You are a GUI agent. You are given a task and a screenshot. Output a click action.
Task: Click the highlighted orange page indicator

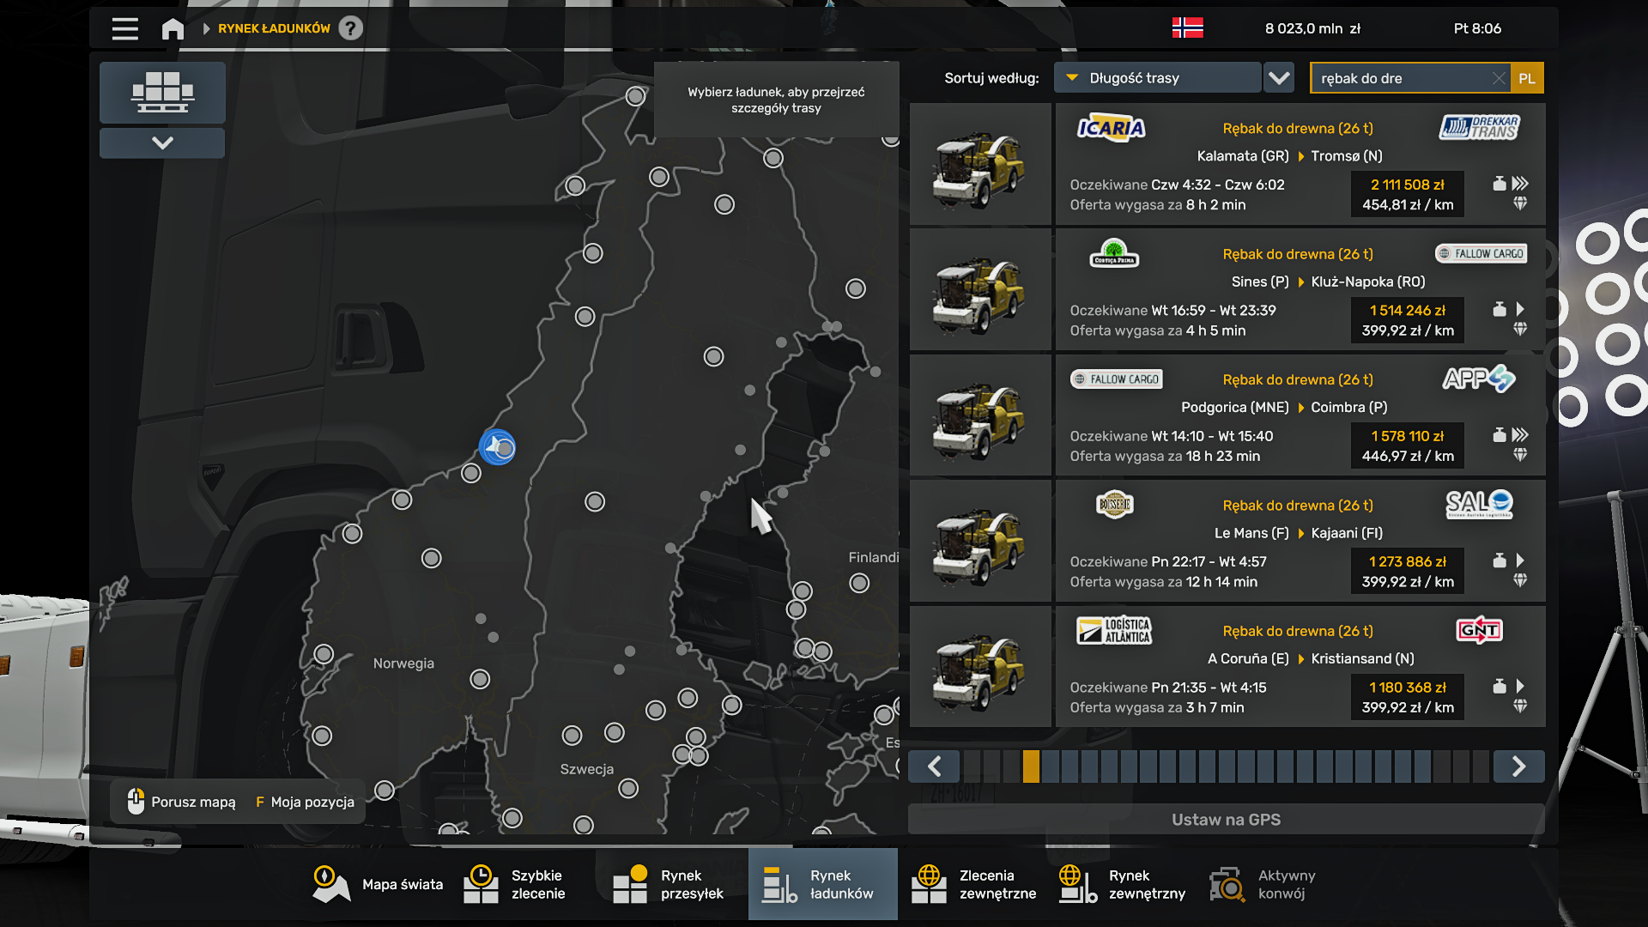click(x=1031, y=766)
